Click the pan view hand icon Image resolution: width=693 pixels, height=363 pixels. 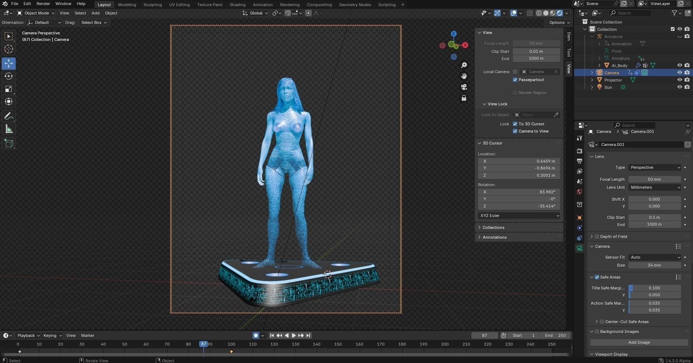(x=464, y=76)
